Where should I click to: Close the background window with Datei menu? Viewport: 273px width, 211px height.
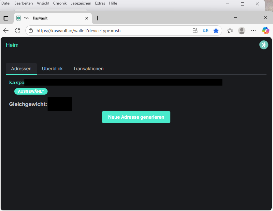[x=257, y=4]
